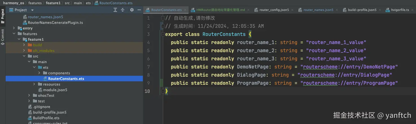
Task: Click the "router_name_1_value" string in editor
Action: pos(336,42)
